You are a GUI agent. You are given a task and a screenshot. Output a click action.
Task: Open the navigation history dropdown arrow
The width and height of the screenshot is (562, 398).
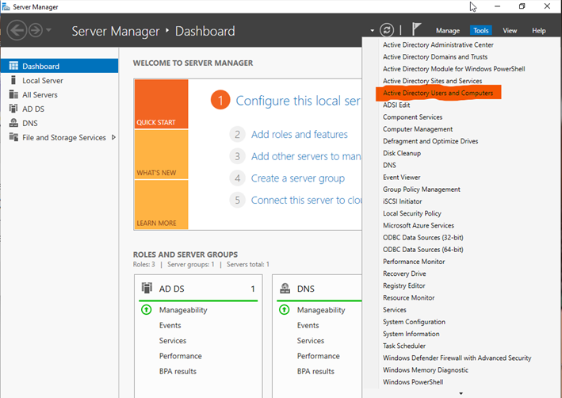48,30
